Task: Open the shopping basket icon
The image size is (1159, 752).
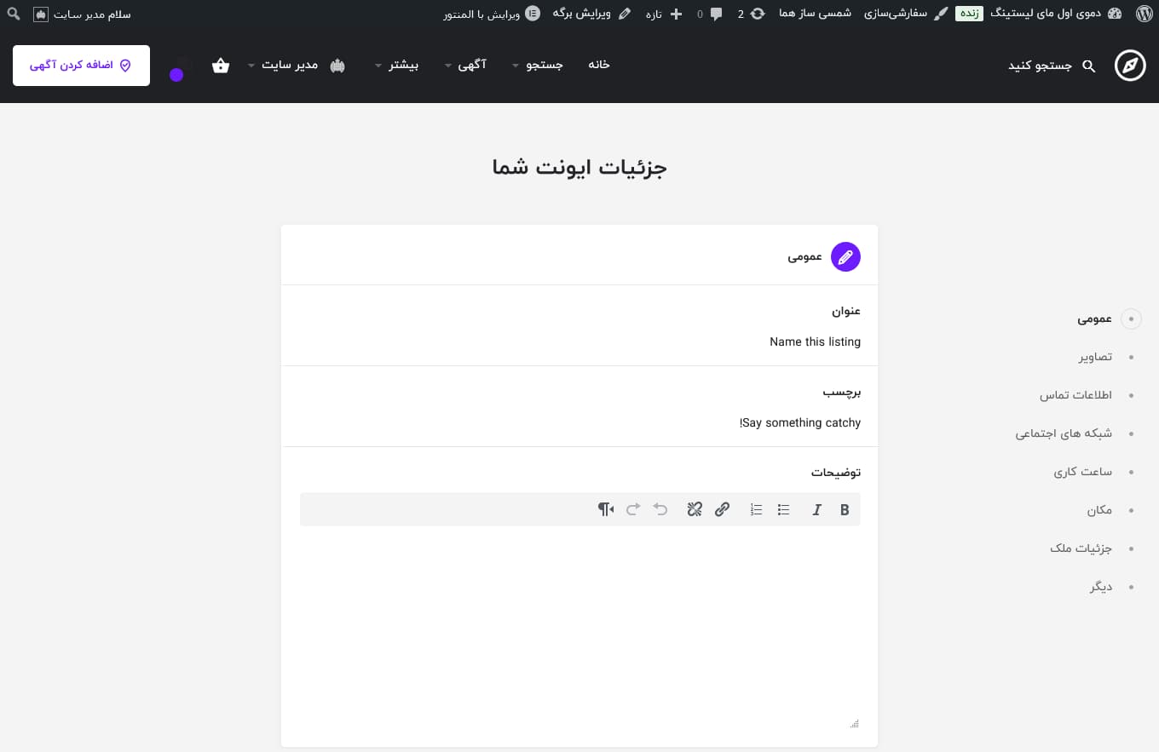Action: [221, 66]
